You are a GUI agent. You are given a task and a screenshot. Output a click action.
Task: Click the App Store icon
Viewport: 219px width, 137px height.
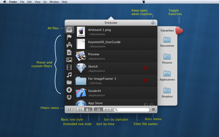click(x=81, y=103)
